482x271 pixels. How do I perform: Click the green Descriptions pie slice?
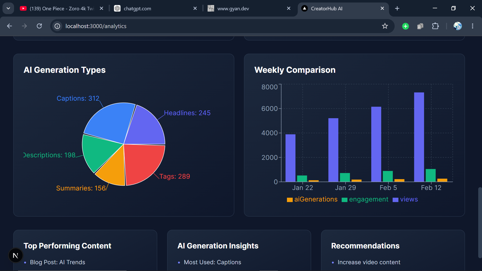coord(99,152)
